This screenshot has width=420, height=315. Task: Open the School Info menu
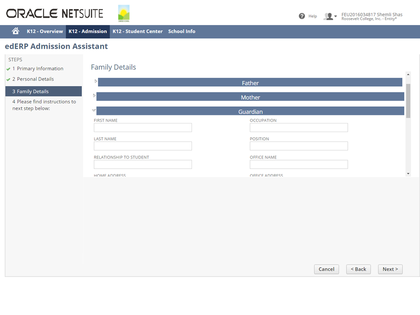[182, 31]
